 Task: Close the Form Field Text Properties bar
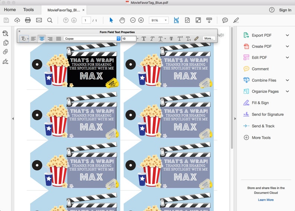click(x=19, y=32)
